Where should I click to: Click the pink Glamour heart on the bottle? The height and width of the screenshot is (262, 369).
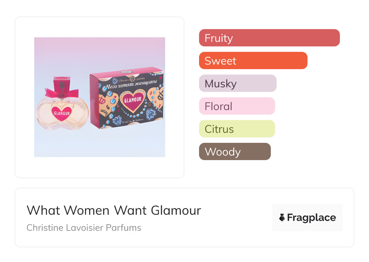point(62,113)
